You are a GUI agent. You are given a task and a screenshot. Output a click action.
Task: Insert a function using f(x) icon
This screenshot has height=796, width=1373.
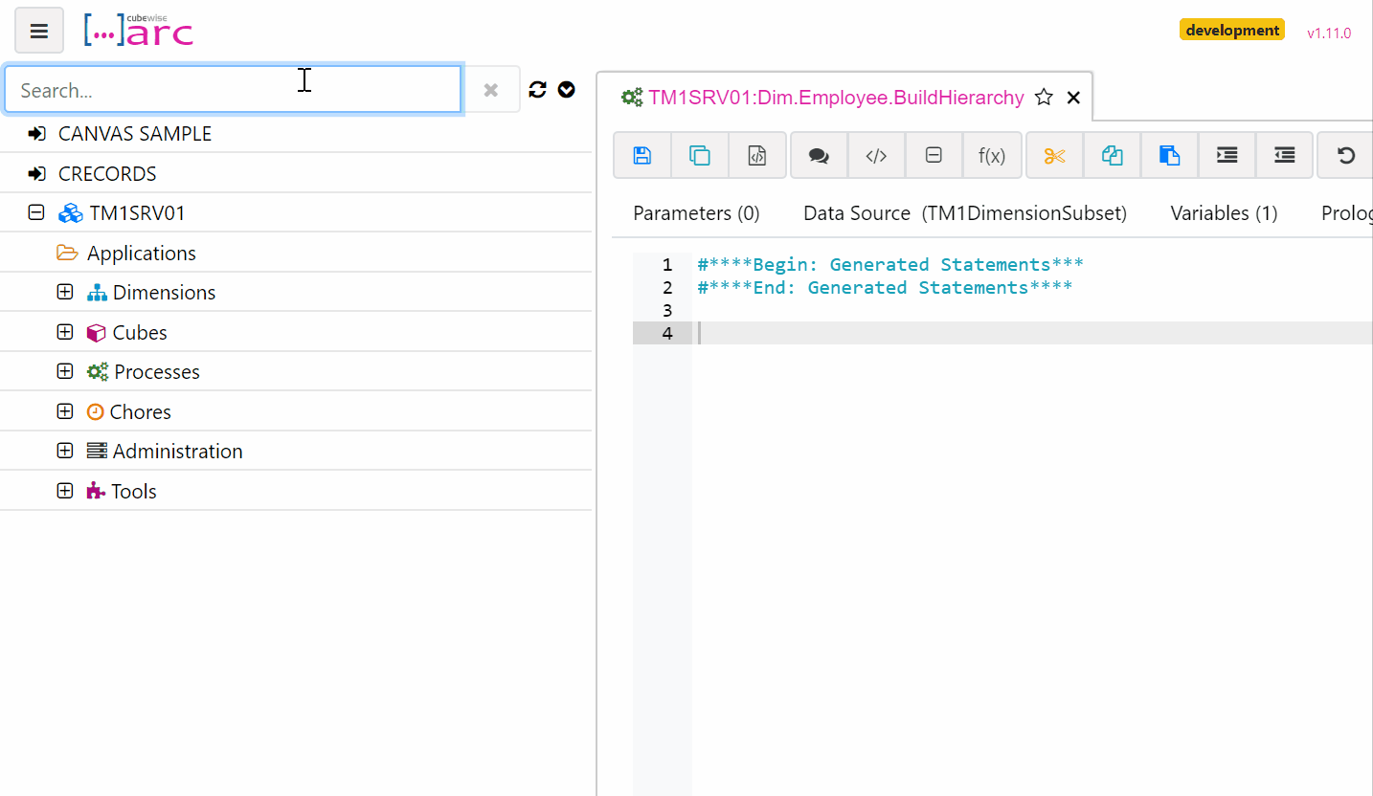coord(992,155)
